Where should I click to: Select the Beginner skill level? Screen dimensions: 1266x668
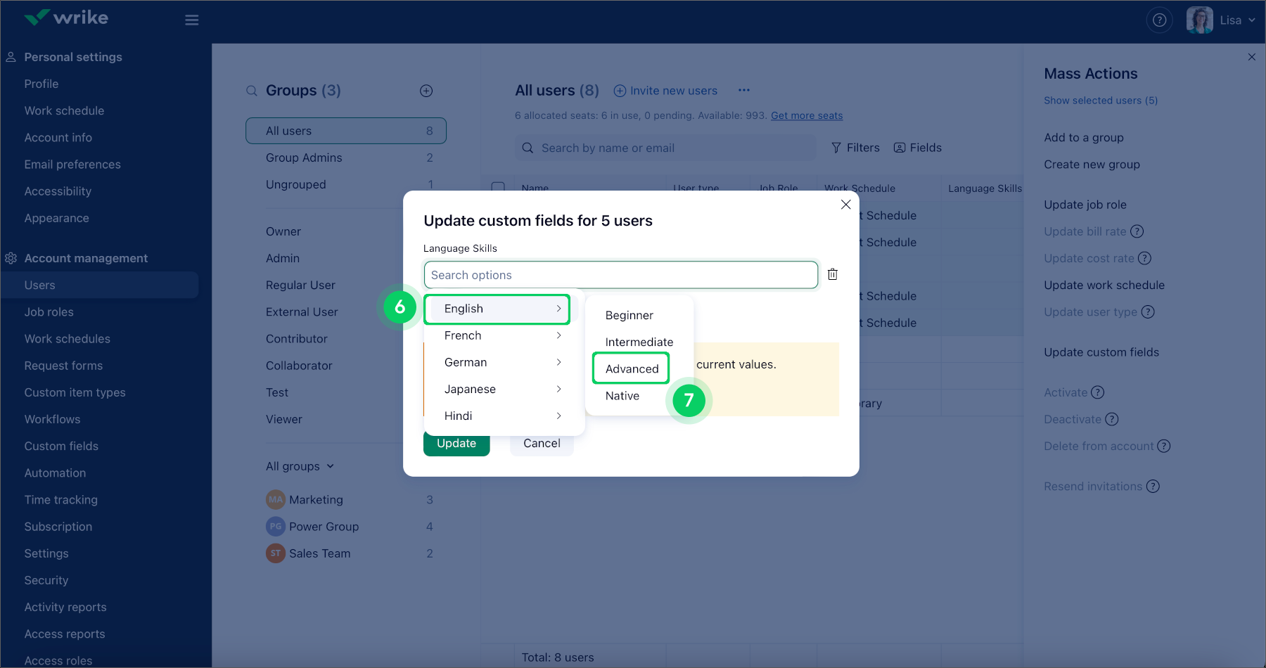(629, 315)
